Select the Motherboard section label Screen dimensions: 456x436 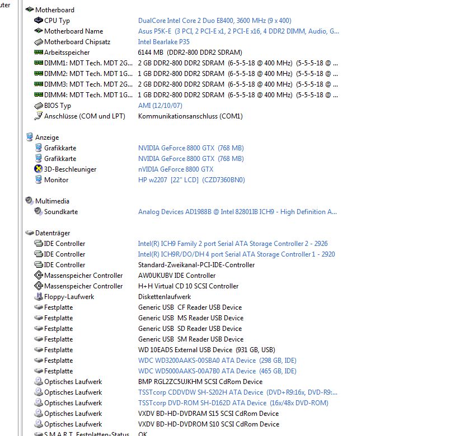(55, 10)
